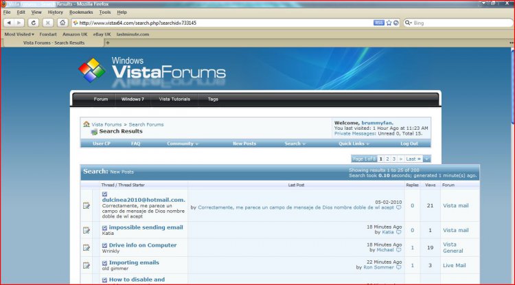
Task: Click the Log Out link
Action: (409, 144)
